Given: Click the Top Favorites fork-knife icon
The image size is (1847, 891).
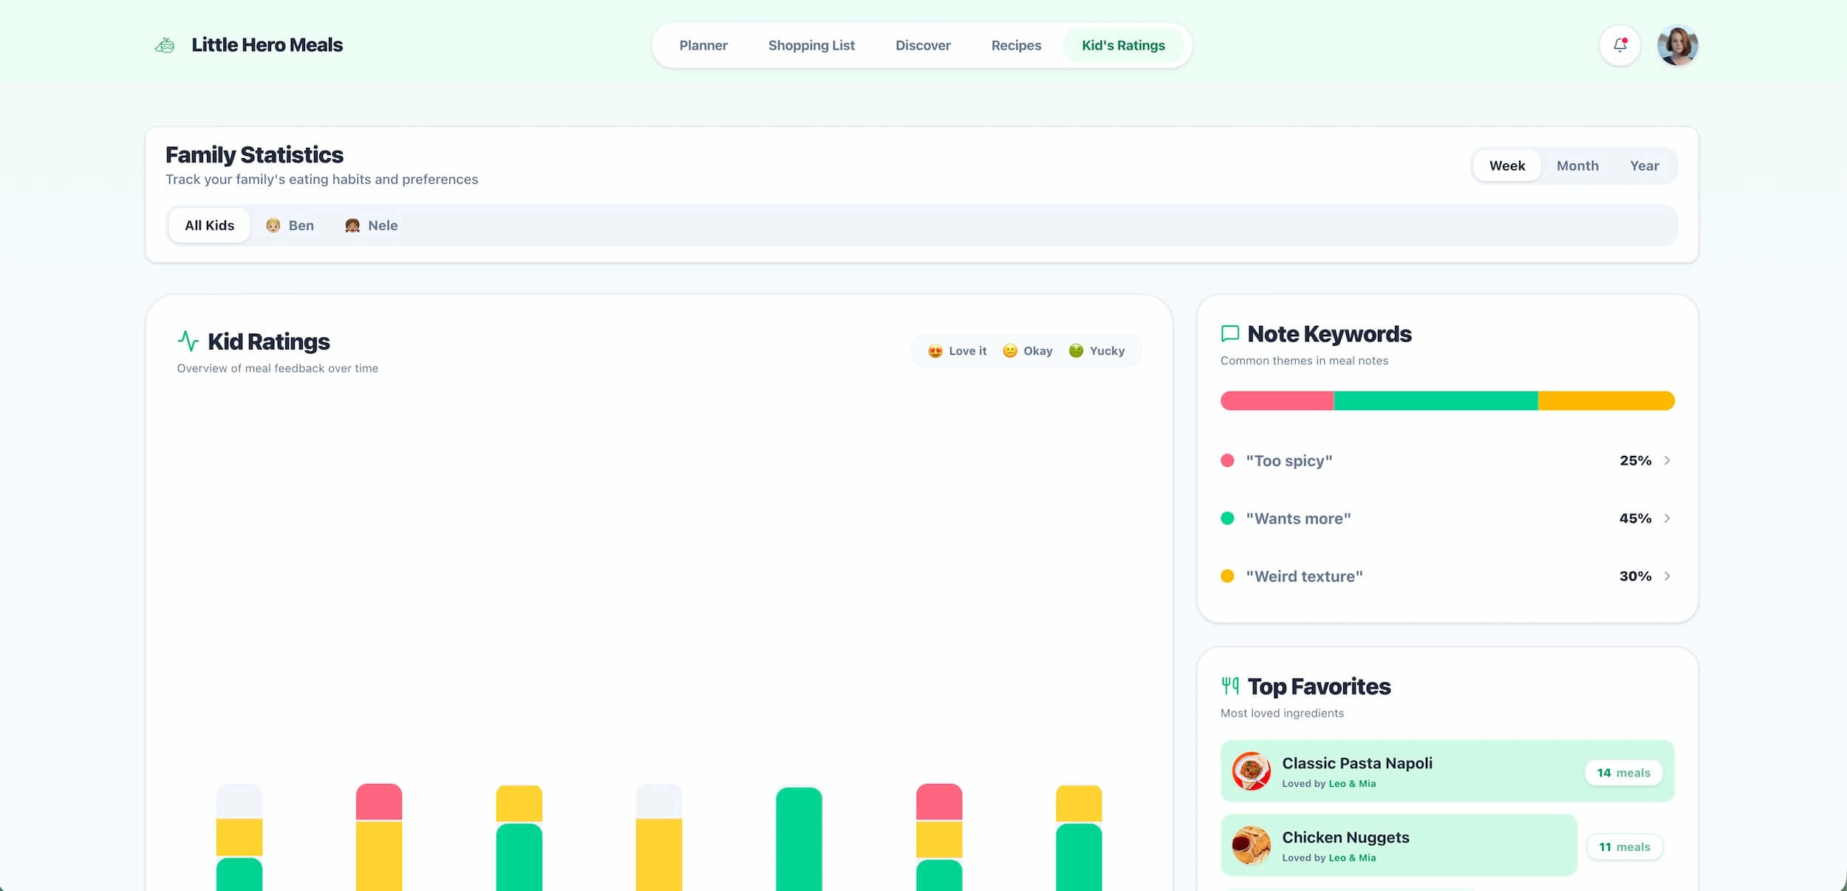Looking at the screenshot, I should click(1230, 686).
